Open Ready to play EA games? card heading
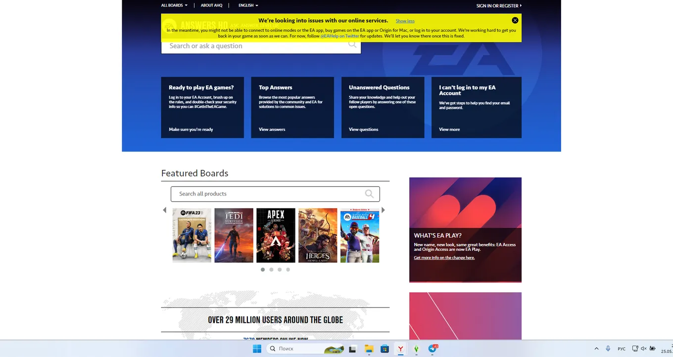The width and height of the screenshot is (673, 357). coord(201,87)
